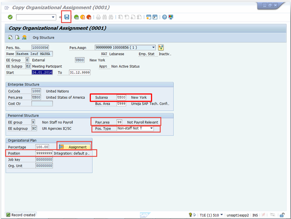
Task: Click the Customize Local Layout monitor icon
Action: [x=170, y=17]
